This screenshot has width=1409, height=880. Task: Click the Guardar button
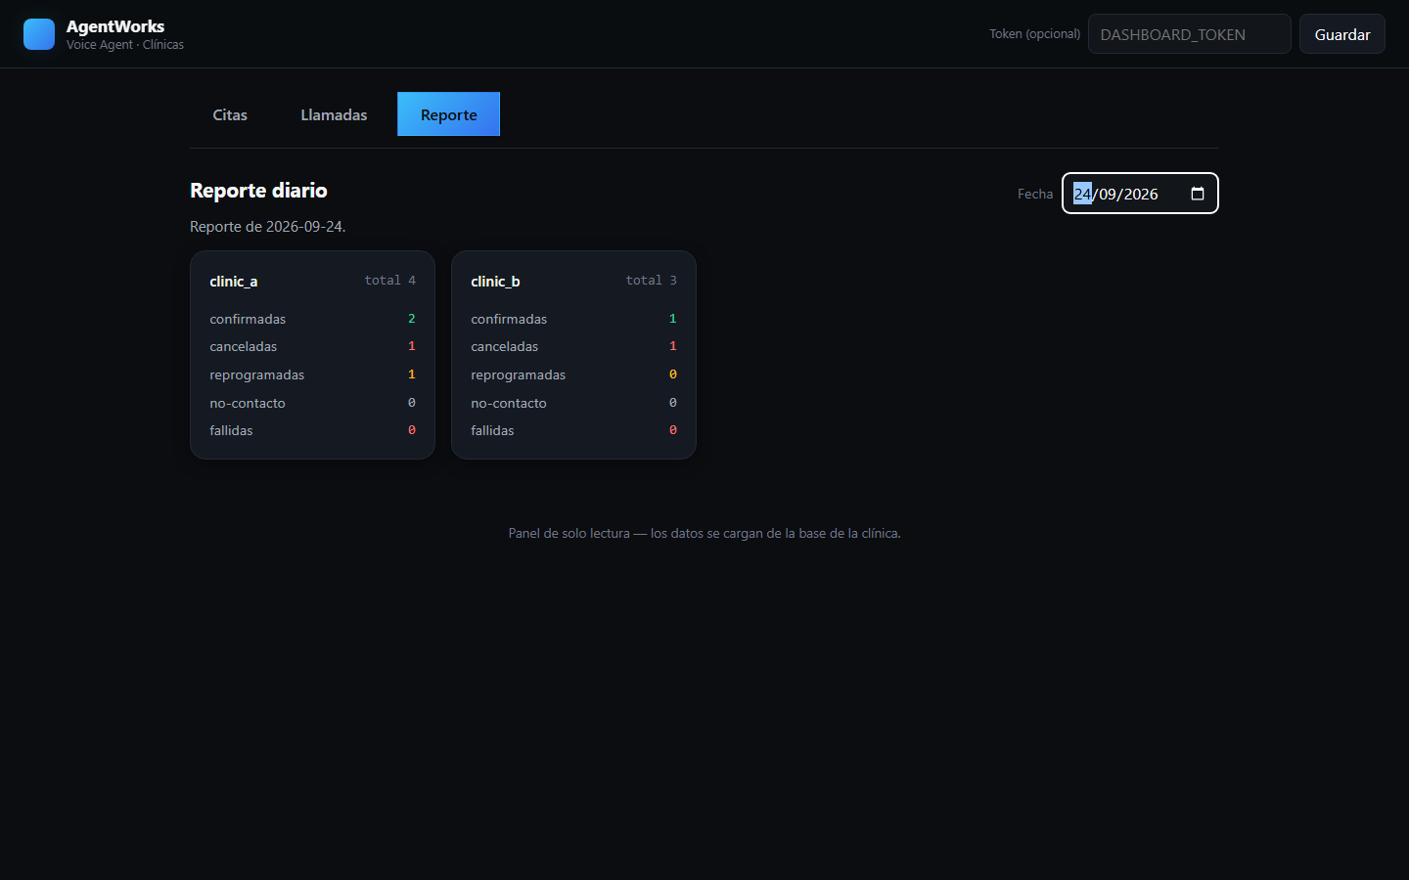tap(1342, 34)
